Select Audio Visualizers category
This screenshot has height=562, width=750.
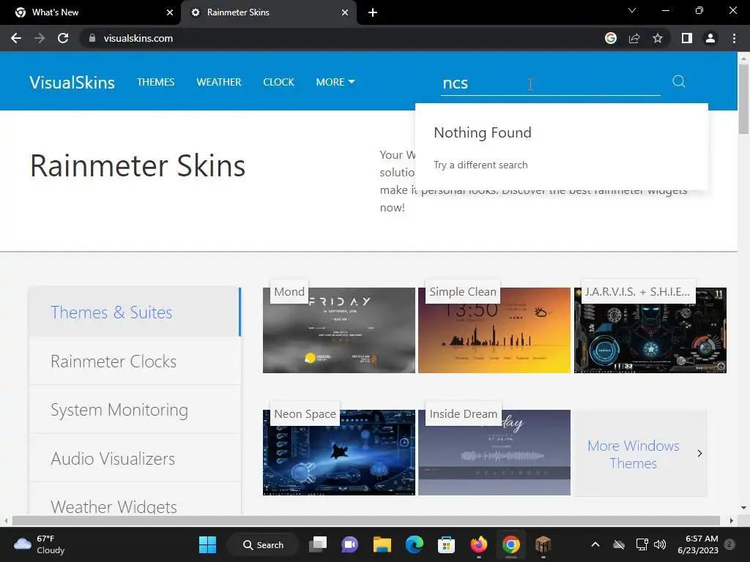coord(135,459)
